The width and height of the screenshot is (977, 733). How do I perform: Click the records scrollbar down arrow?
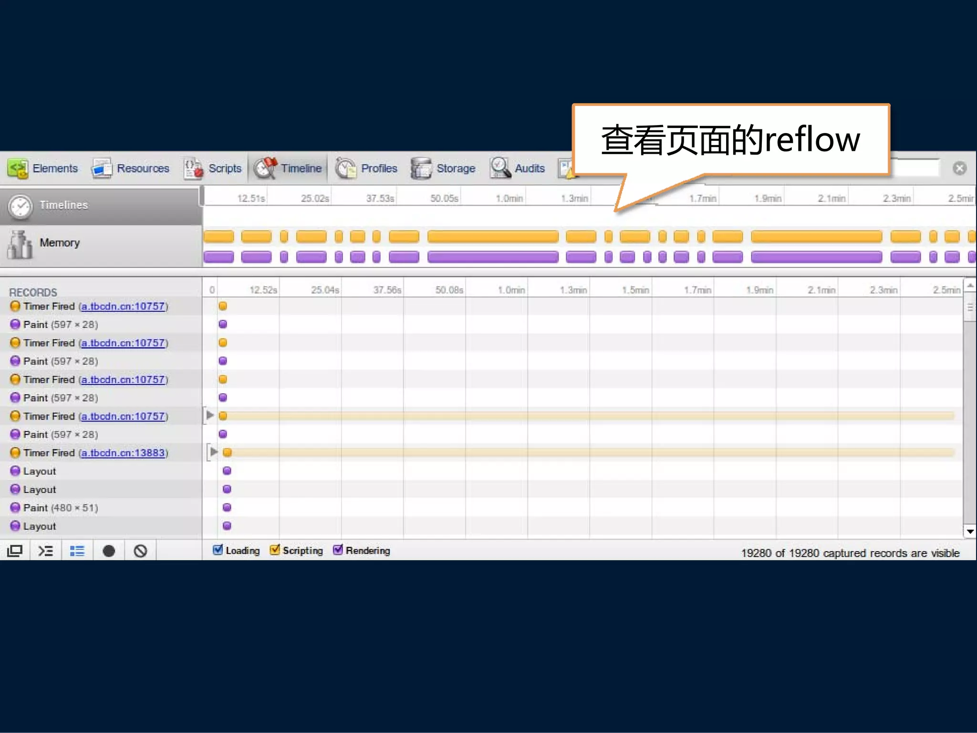pyautogui.click(x=970, y=531)
